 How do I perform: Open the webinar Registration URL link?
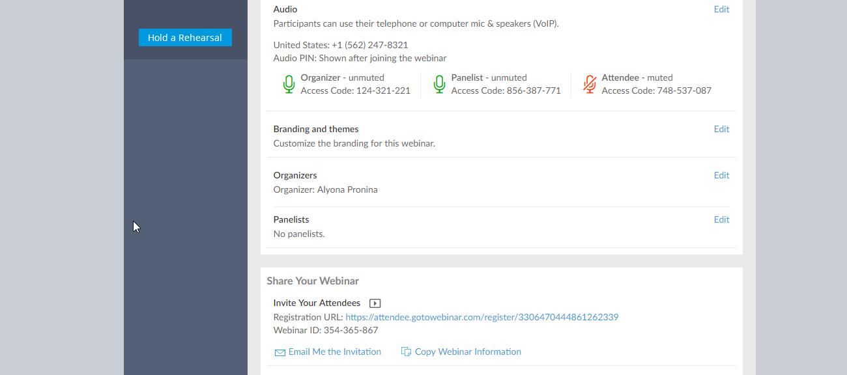[x=481, y=317]
